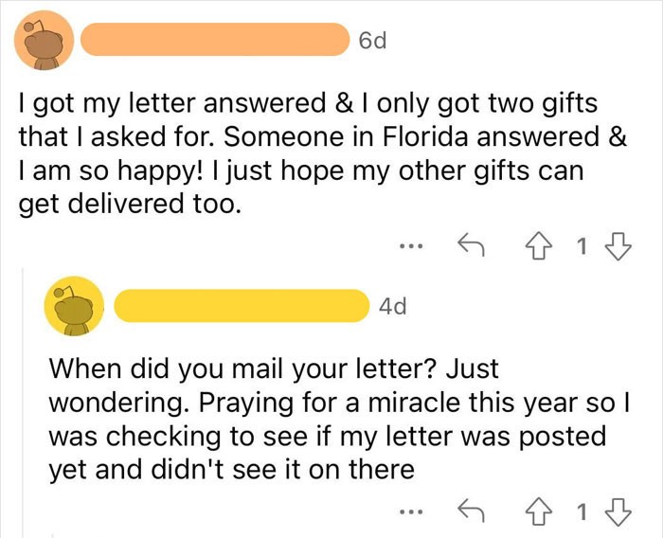Viewport: 663px width, 538px height.
Task: Select the vote count on the first comment
Action: tap(582, 245)
